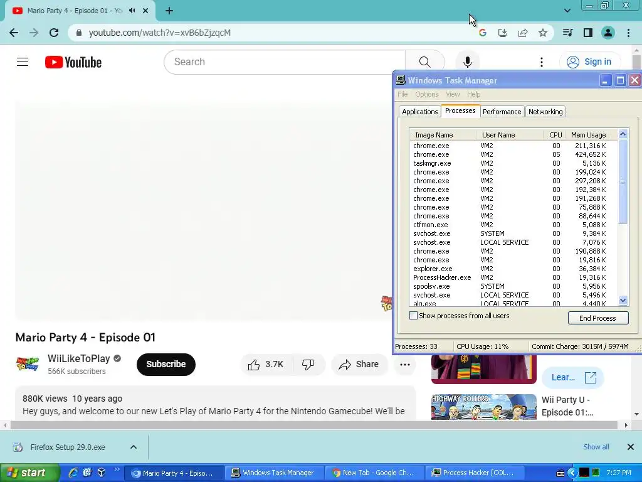Open Google lens icon in address bar

click(482, 33)
